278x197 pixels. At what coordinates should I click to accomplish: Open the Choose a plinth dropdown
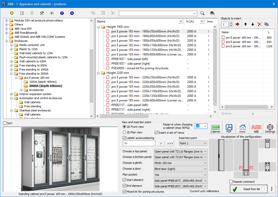(181, 163)
